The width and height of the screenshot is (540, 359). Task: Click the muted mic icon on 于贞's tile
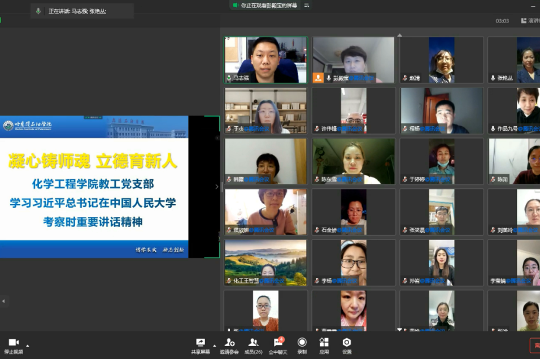(x=229, y=129)
